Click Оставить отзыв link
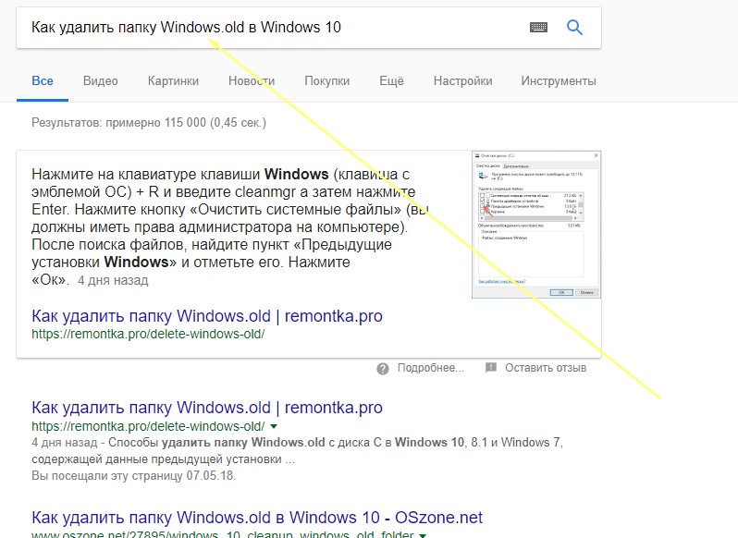 [x=546, y=368]
